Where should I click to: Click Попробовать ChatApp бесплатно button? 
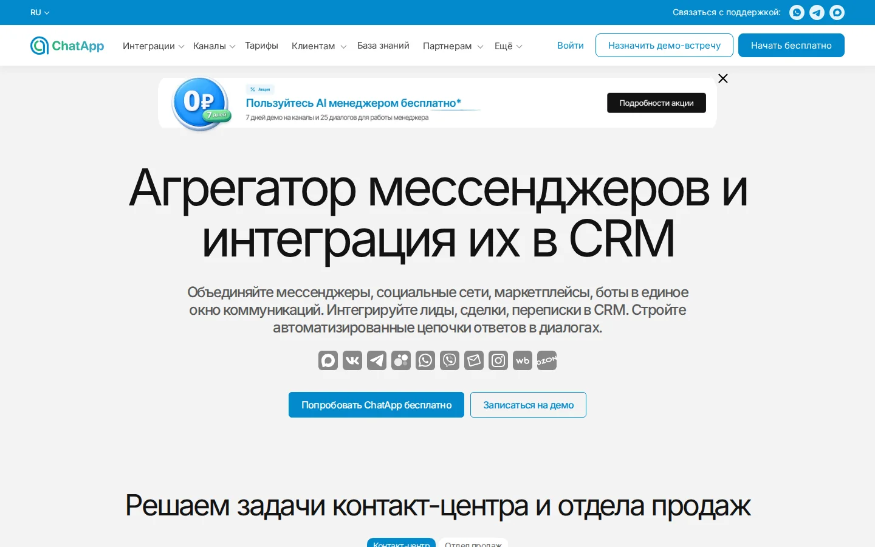pyautogui.click(x=376, y=405)
